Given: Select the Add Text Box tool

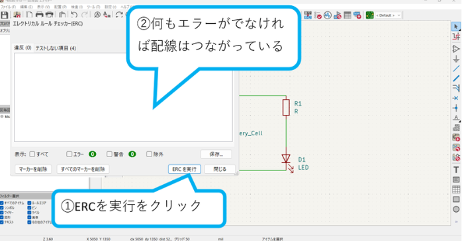Looking at the screenshot, I should [456, 180].
